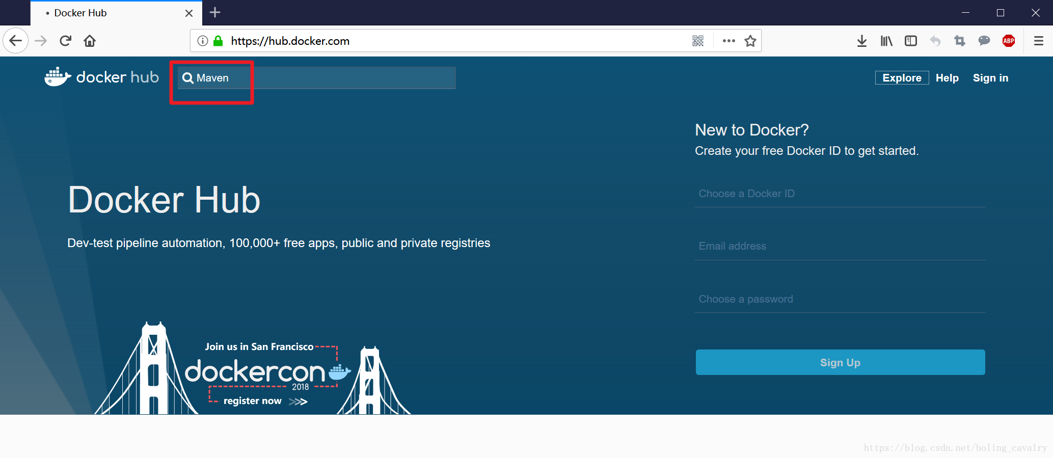
Task: Click the Email address field
Action: 840,246
